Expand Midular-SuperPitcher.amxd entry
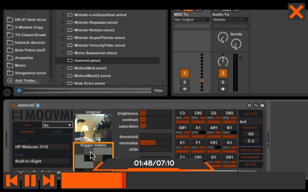 [x=63, y=38]
